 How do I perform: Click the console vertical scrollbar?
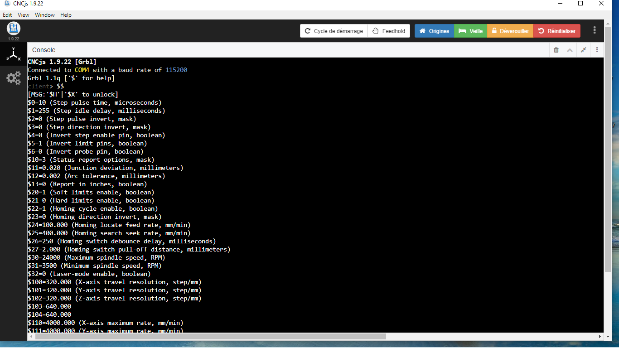click(x=608, y=150)
